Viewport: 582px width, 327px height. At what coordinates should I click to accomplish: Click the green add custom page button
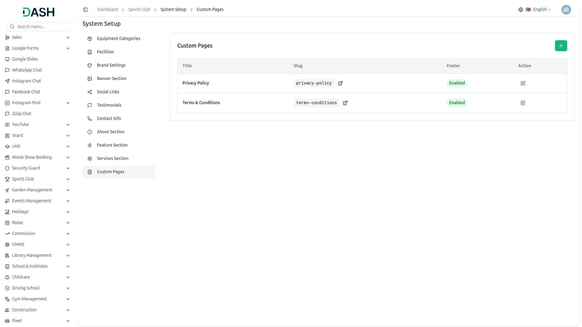[561, 46]
